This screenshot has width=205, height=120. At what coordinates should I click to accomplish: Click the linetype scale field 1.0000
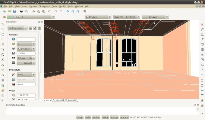26,53
